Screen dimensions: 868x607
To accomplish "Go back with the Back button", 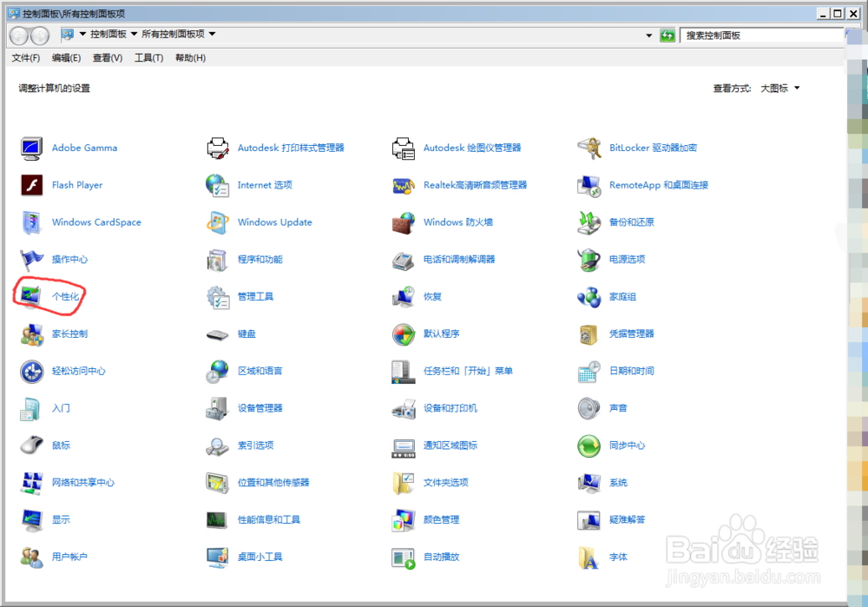I will [19, 36].
